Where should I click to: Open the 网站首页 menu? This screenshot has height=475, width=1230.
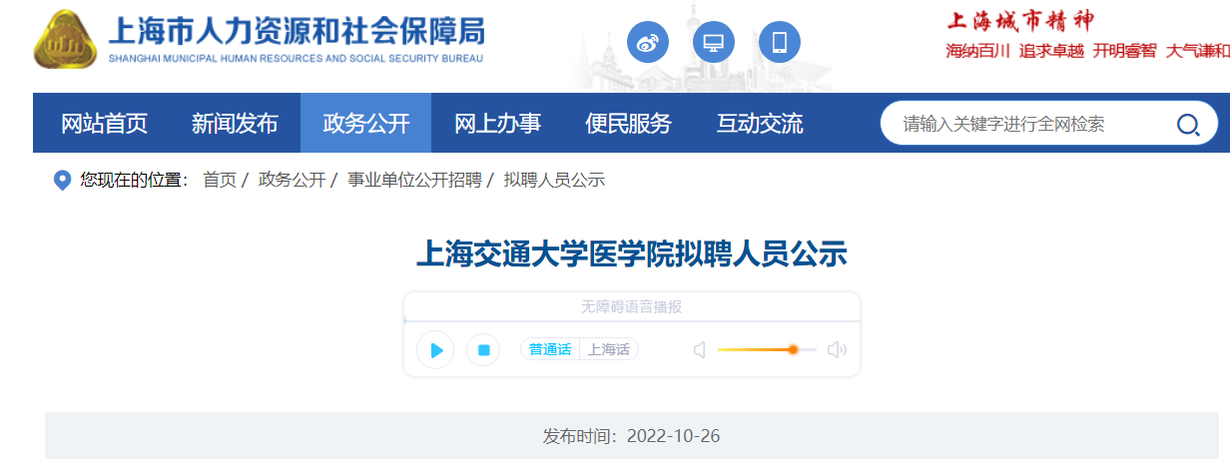pyautogui.click(x=104, y=124)
